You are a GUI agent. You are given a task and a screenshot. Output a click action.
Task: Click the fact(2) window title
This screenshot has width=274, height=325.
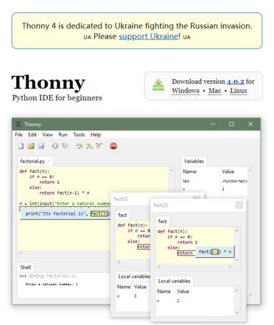click(x=161, y=205)
